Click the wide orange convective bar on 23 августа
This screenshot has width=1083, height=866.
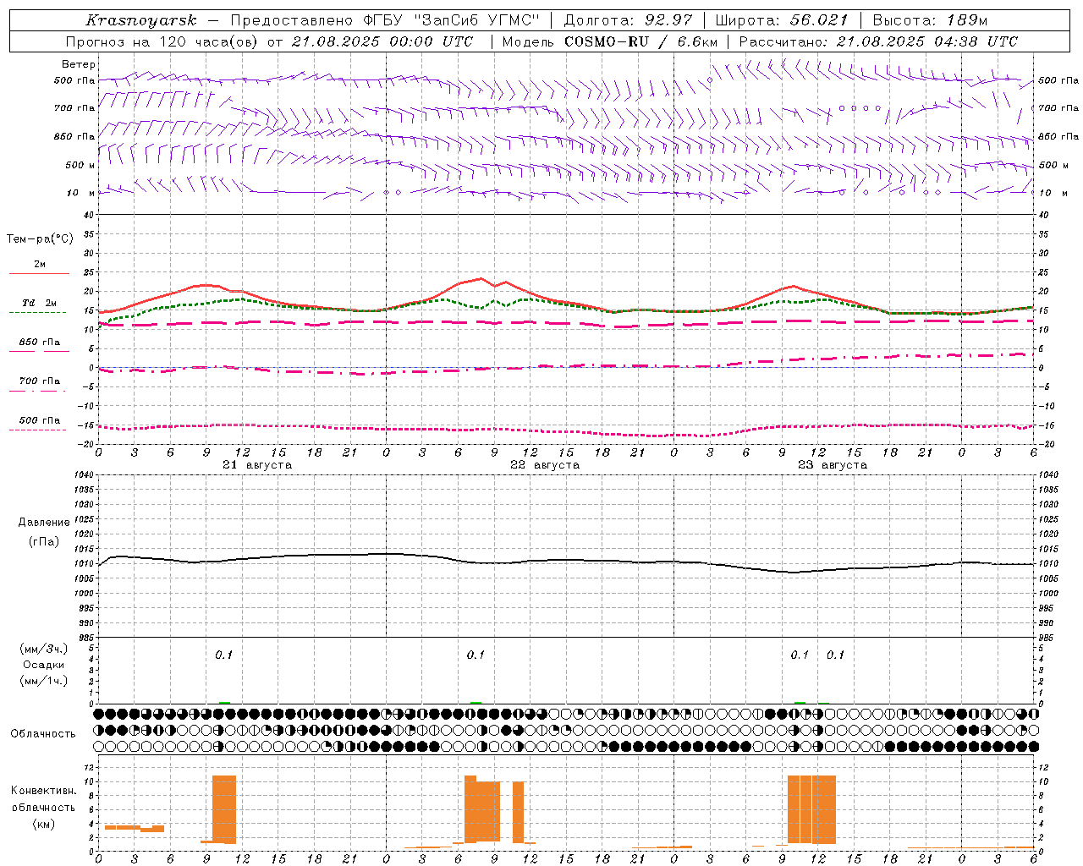(811, 809)
